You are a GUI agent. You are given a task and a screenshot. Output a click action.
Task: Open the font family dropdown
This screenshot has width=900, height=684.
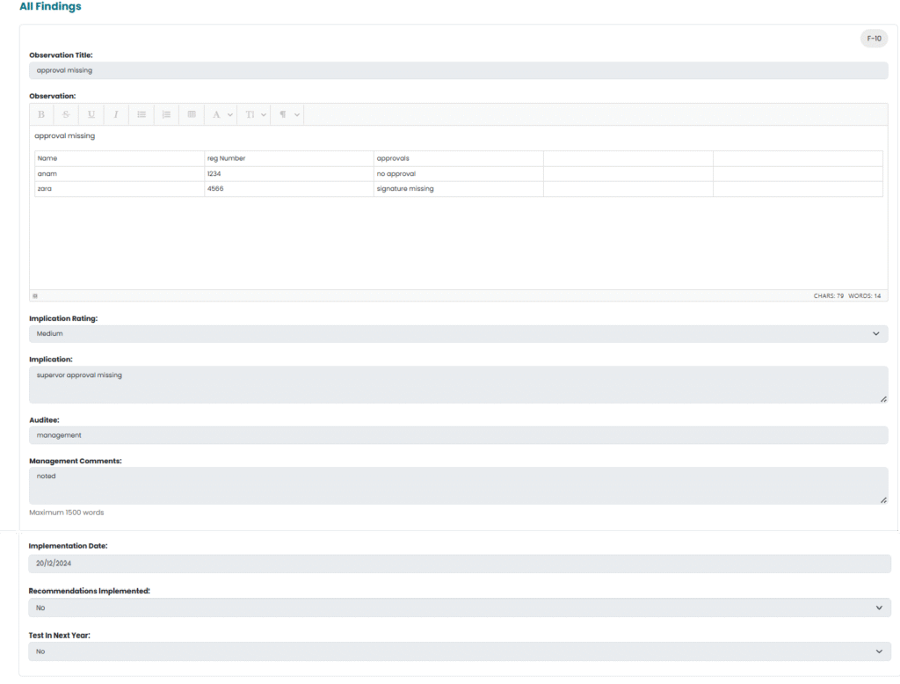click(222, 115)
